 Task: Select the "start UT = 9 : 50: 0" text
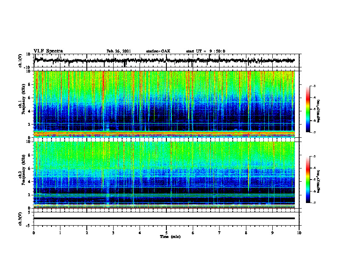[x=206, y=51]
